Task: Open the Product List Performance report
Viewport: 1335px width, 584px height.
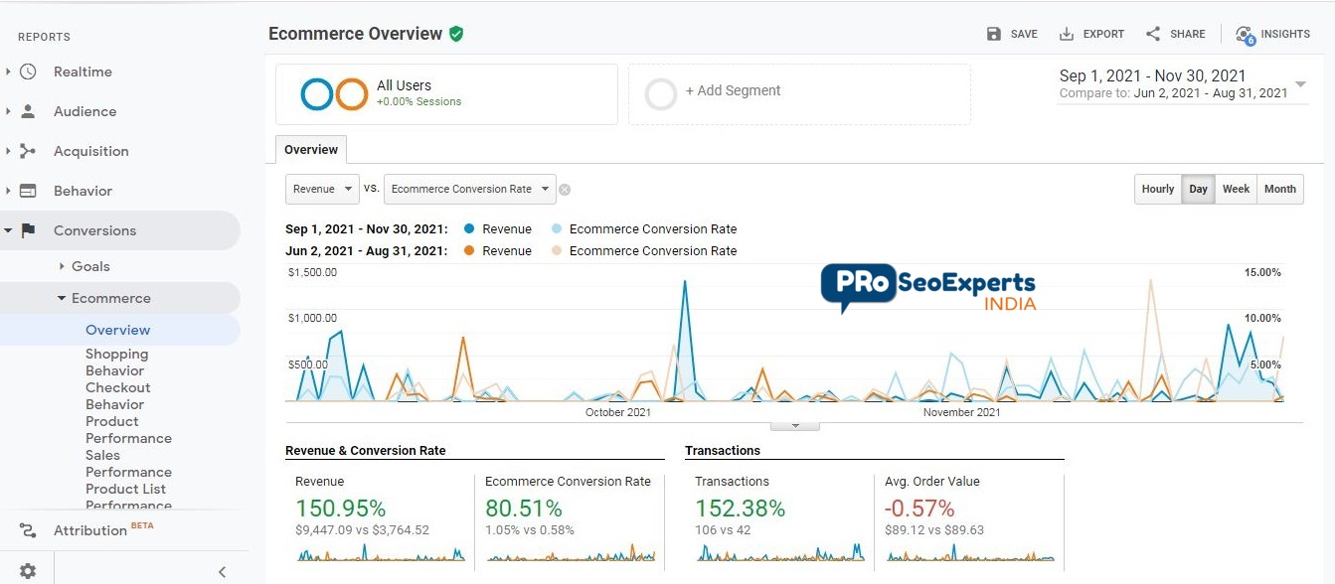Action: pos(128,497)
